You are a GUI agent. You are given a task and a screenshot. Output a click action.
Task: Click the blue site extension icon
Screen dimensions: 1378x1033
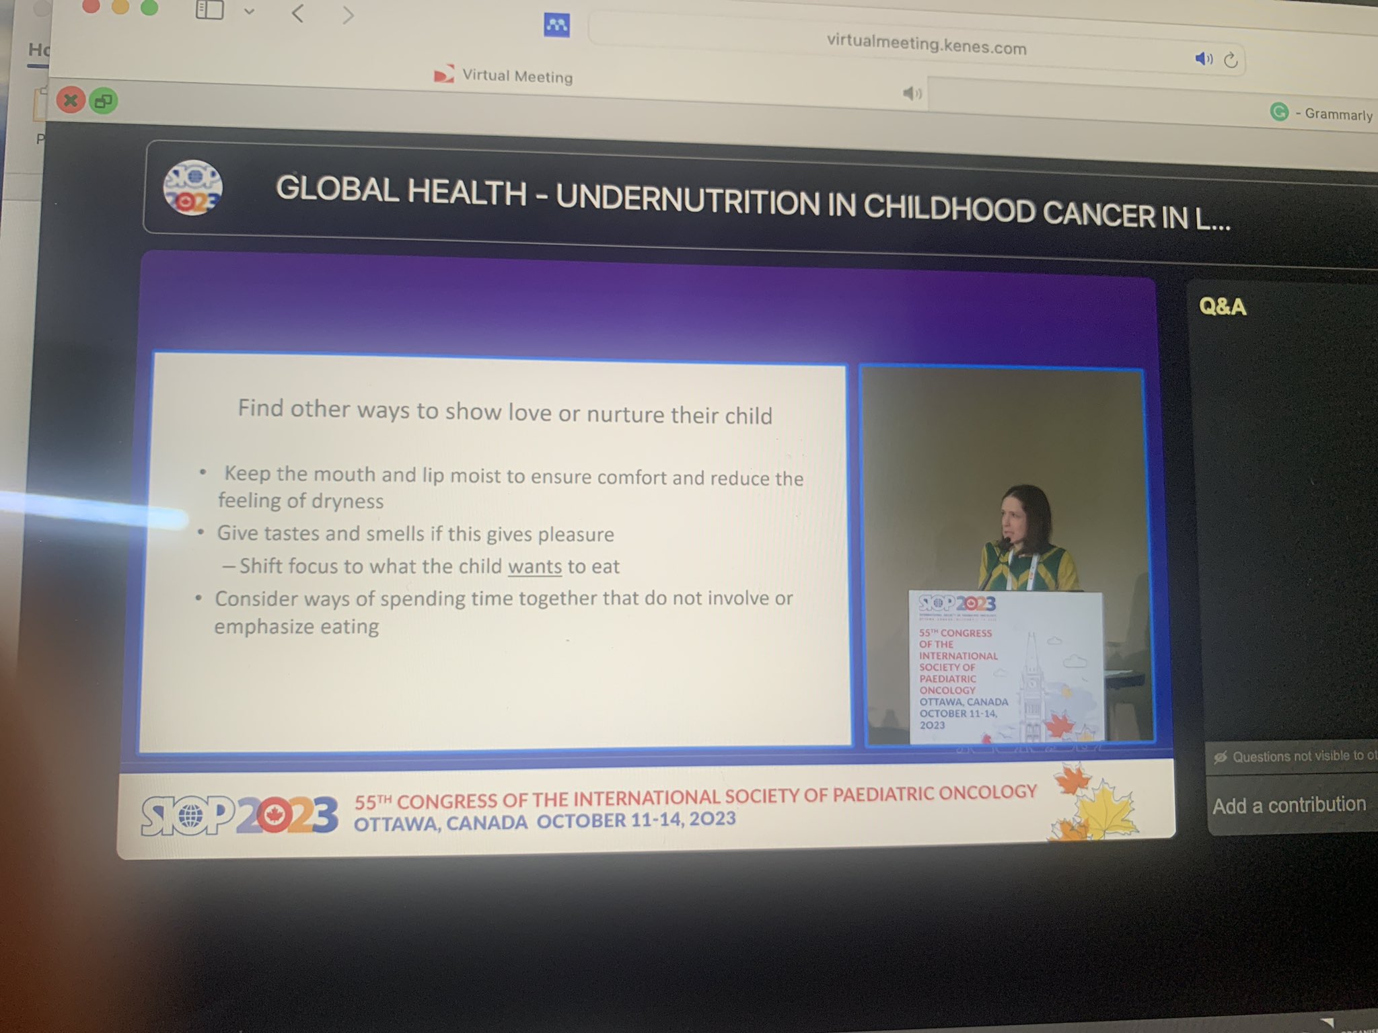556,26
